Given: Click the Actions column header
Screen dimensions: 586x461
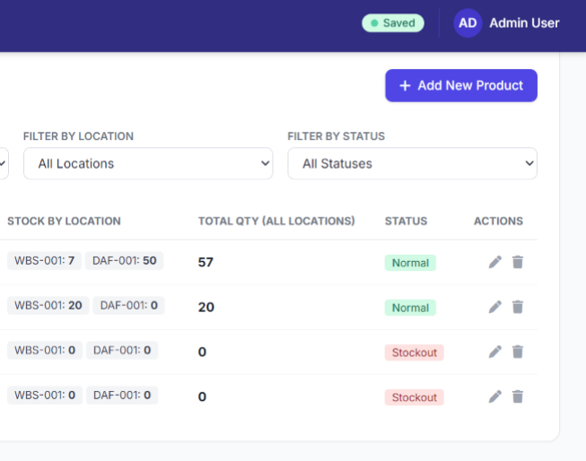Looking at the screenshot, I should click(499, 222).
